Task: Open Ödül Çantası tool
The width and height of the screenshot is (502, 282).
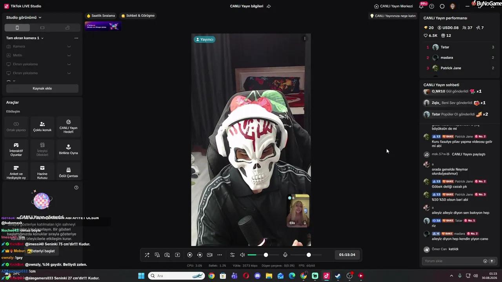Action: point(68,172)
